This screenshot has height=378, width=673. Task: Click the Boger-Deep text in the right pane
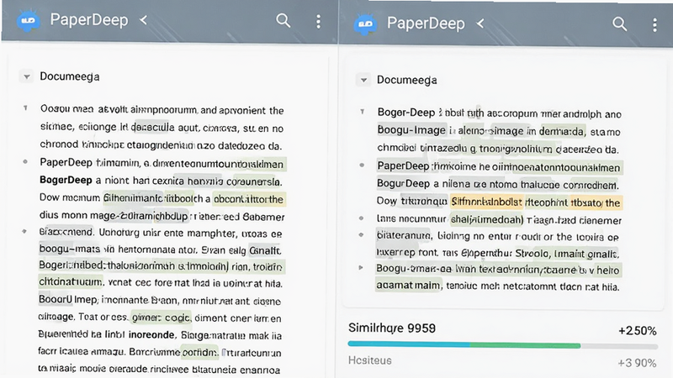[x=406, y=113]
